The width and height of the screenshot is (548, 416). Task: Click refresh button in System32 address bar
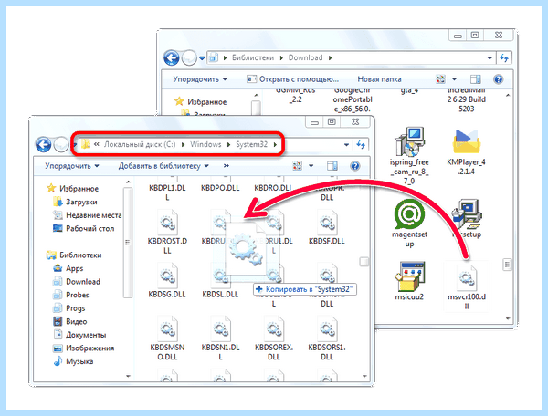coord(361,144)
